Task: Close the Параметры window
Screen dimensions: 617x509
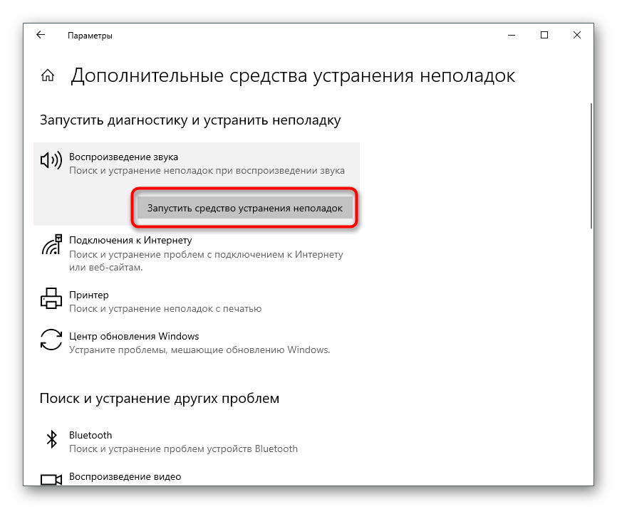Action: point(577,35)
